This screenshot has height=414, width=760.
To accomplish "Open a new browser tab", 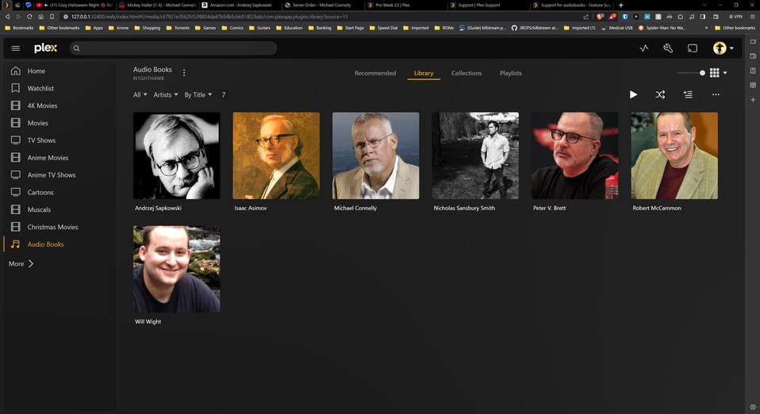I will point(621,5).
